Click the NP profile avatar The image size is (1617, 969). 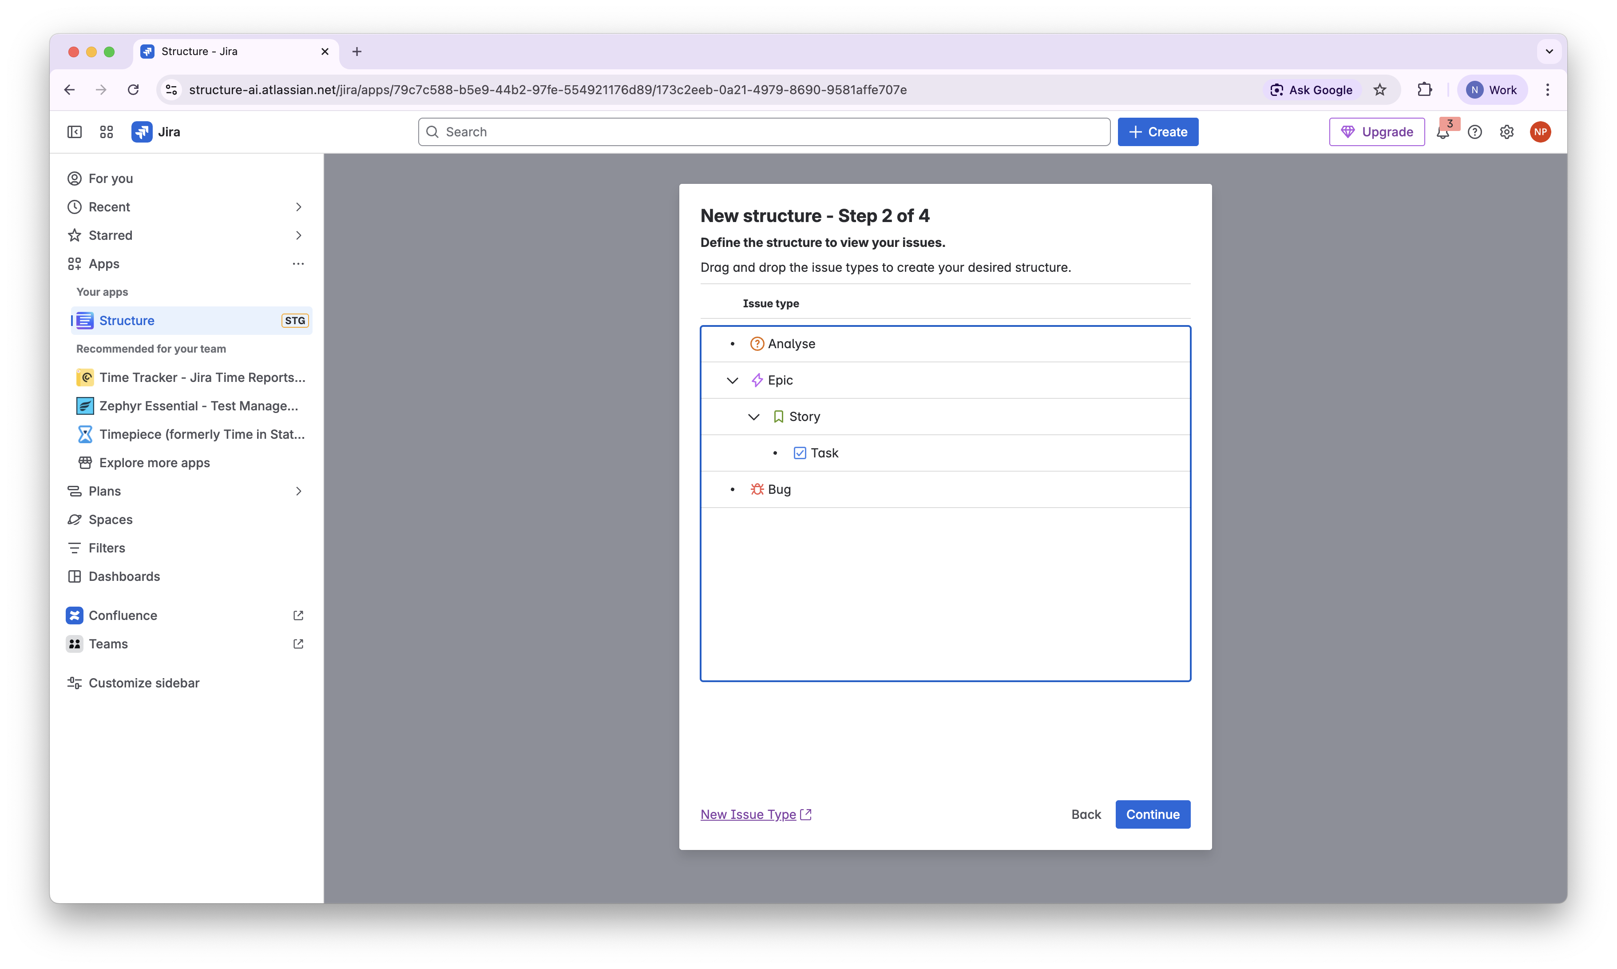click(x=1540, y=132)
